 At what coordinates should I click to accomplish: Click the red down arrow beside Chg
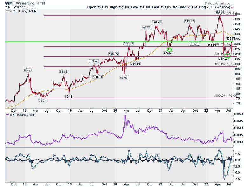click(x=232, y=7)
